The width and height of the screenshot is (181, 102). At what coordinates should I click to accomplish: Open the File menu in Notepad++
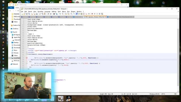22,12
